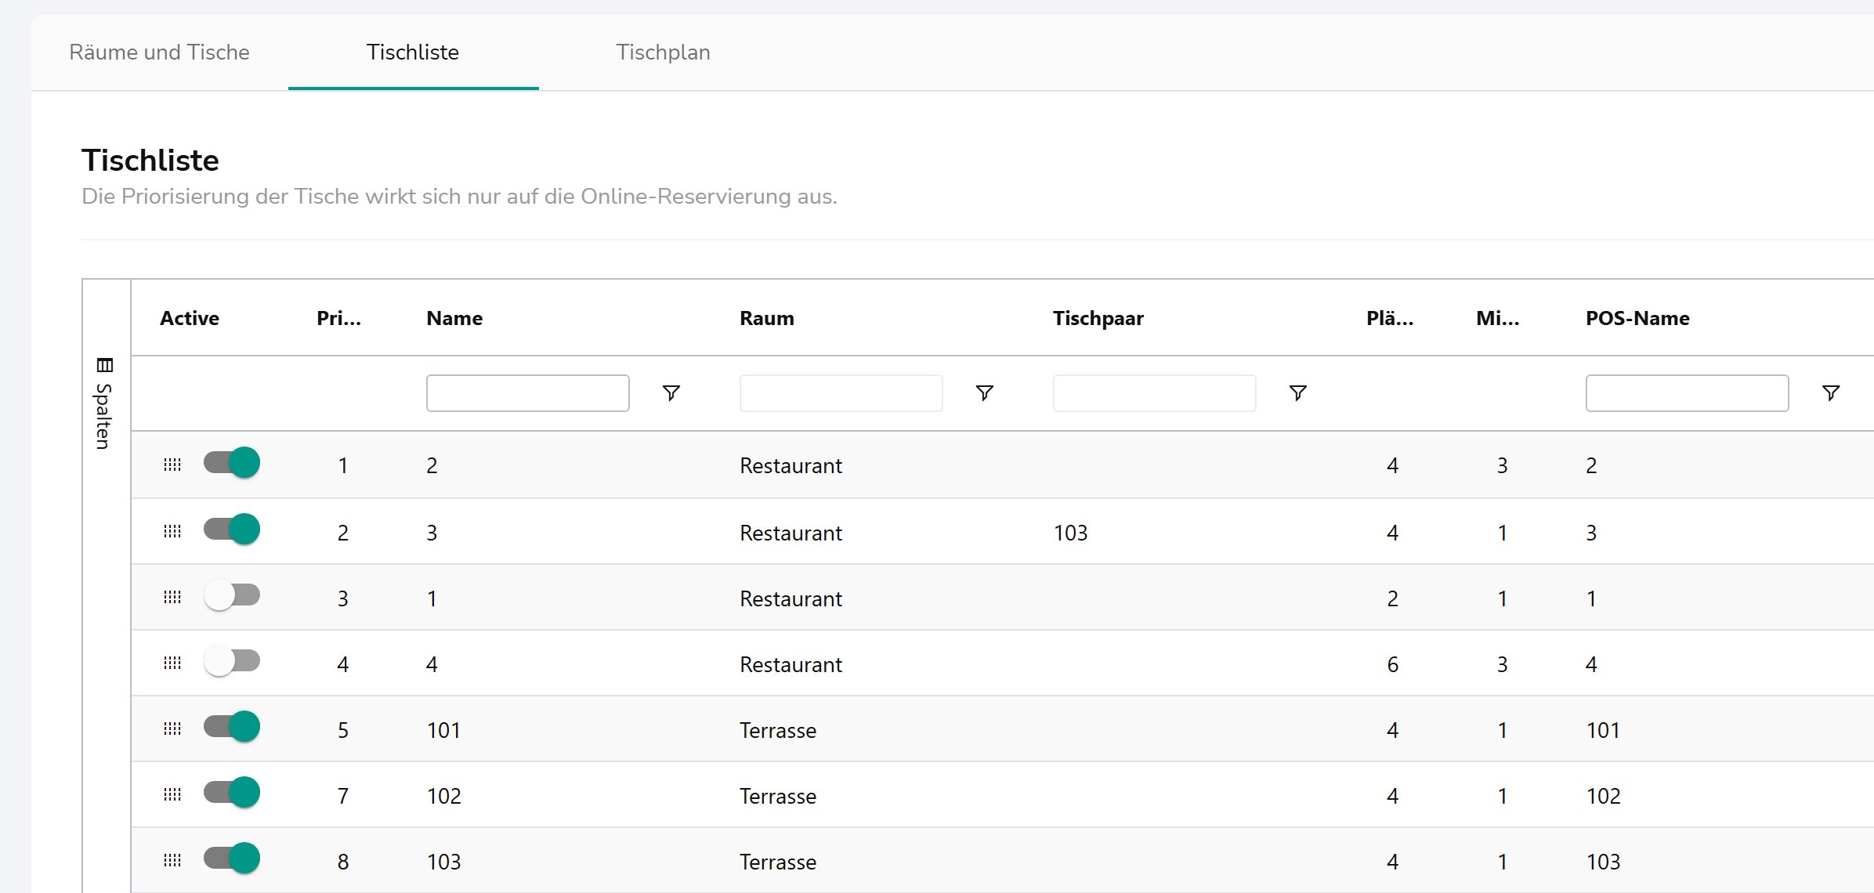Sort by the Raum column header
Viewport: 1874px width, 893px height.
click(x=767, y=318)
